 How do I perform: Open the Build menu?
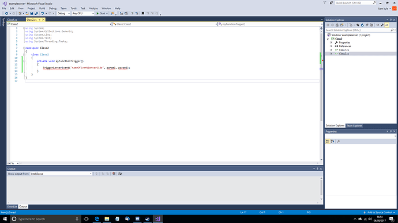(42, 9)
